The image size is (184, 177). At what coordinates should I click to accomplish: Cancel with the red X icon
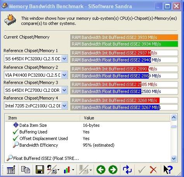click(x=153, y=170)
